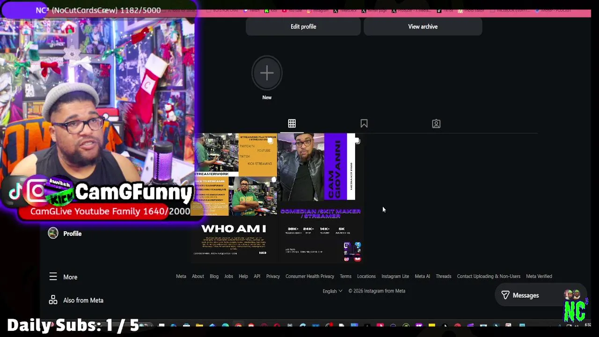This screenshot has width=599, height=337.
Task: Open the WHO AM I post
Action: pyautogui.click(x=234, y=240)
